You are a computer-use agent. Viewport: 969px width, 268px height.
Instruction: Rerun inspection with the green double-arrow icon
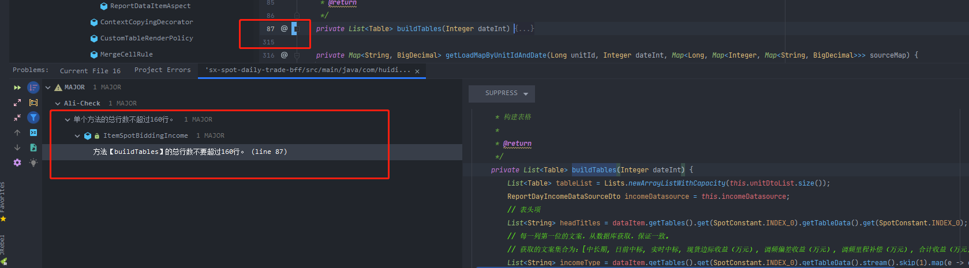[x=17, y=88]
